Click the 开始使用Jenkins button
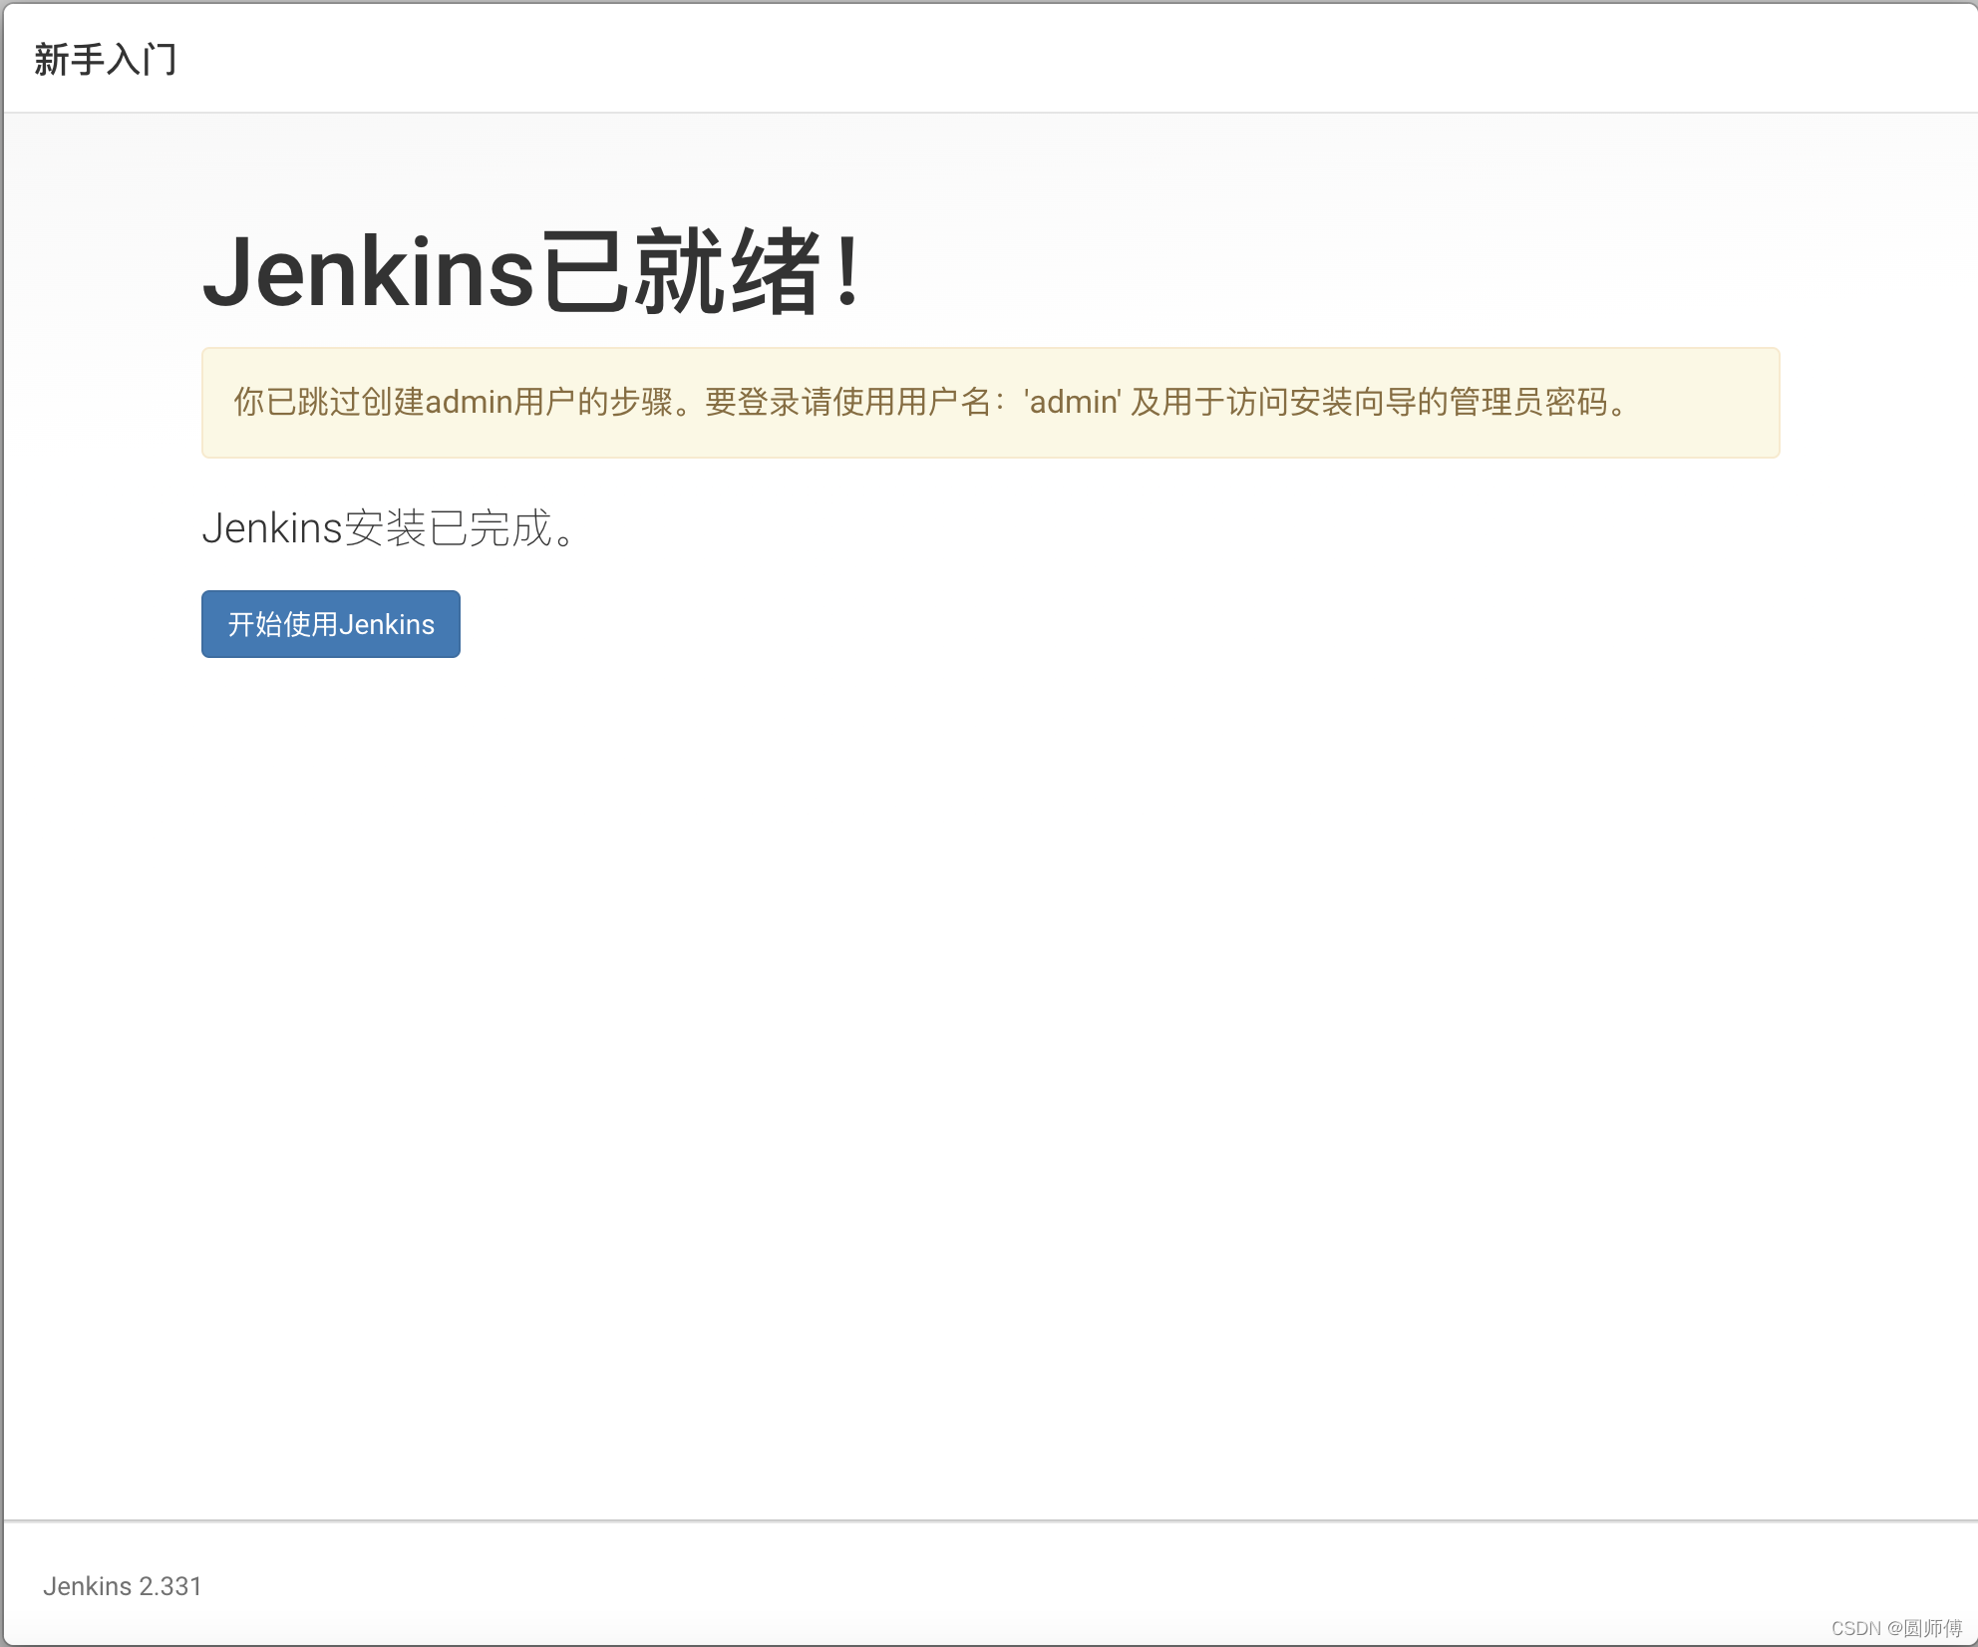 click(330, 624)
